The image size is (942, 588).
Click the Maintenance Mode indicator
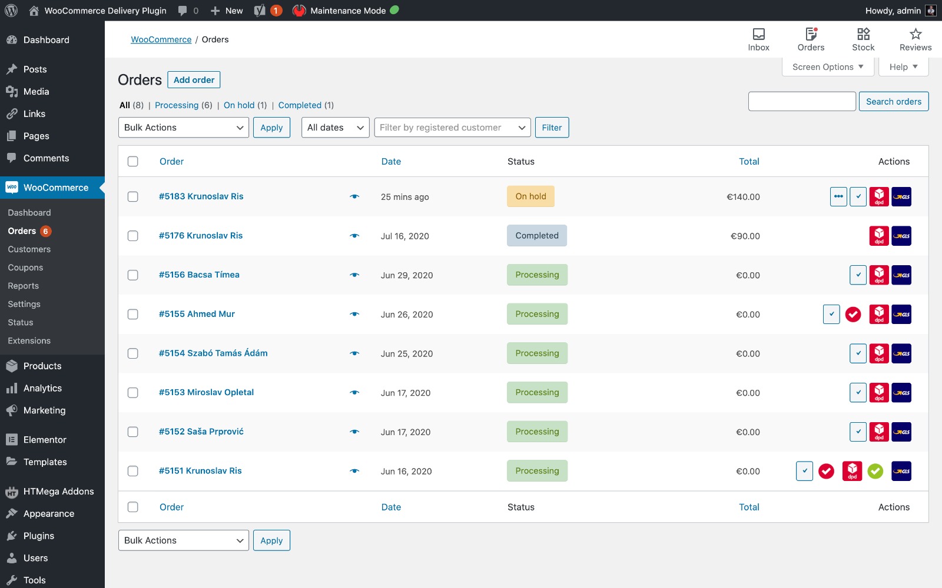point(346,11)
